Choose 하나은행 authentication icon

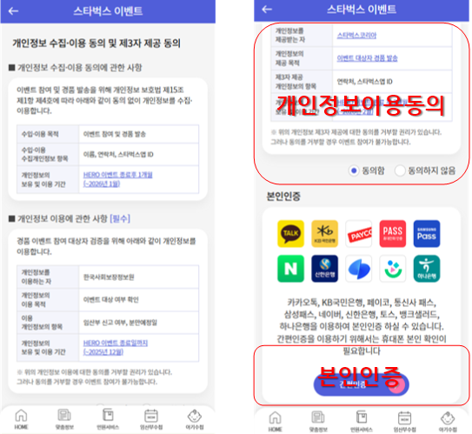(427, 269)
